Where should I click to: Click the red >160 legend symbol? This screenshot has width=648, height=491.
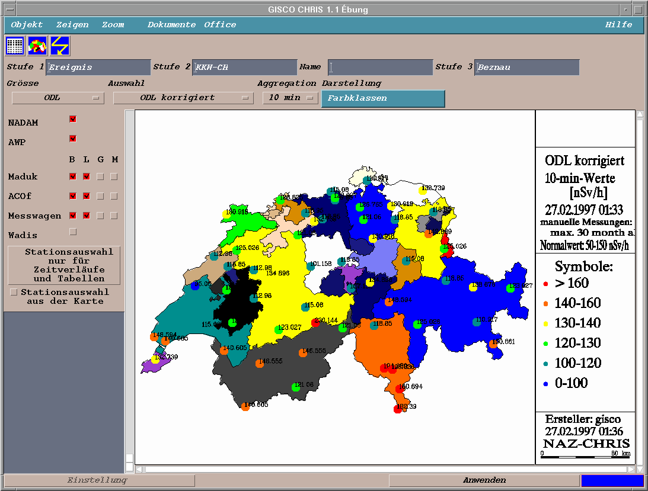tap(545, 284)
